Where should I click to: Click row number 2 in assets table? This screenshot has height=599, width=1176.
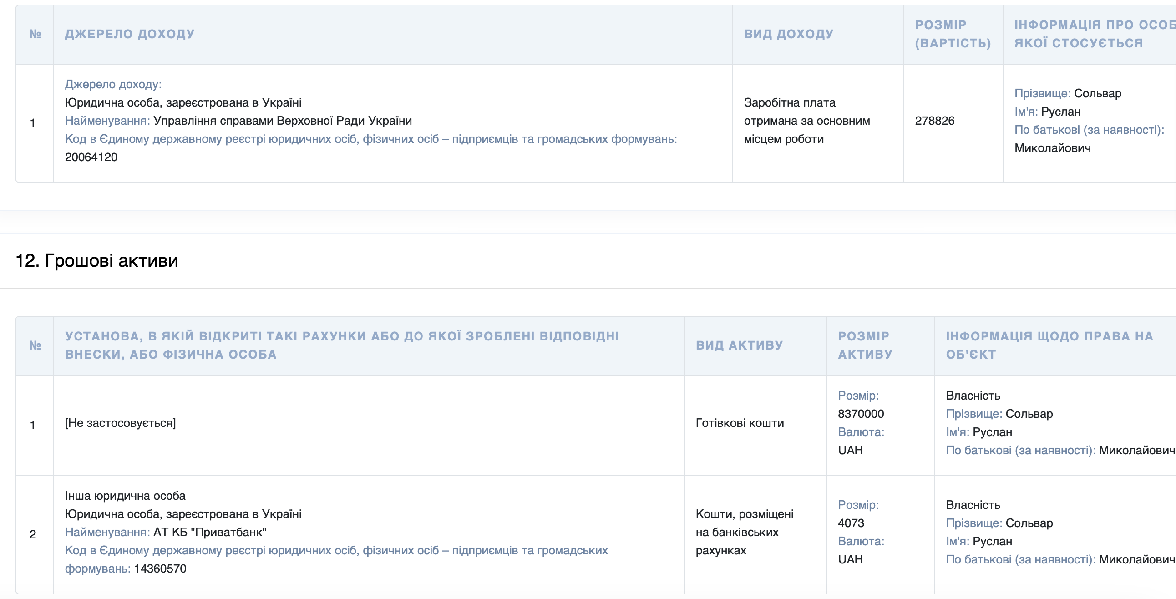pyautogui.click(x=33, y=534)
